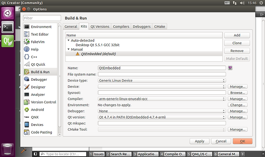Open Ubuntu dash launcher icon
This screenshot has height=157, width=265.
click(x=8, y=13)
